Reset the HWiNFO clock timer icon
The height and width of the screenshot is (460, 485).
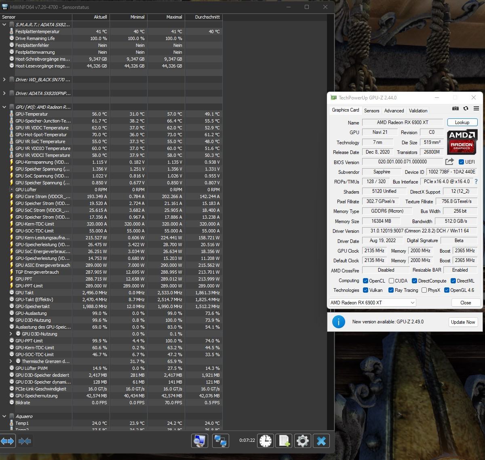point(266,441)
